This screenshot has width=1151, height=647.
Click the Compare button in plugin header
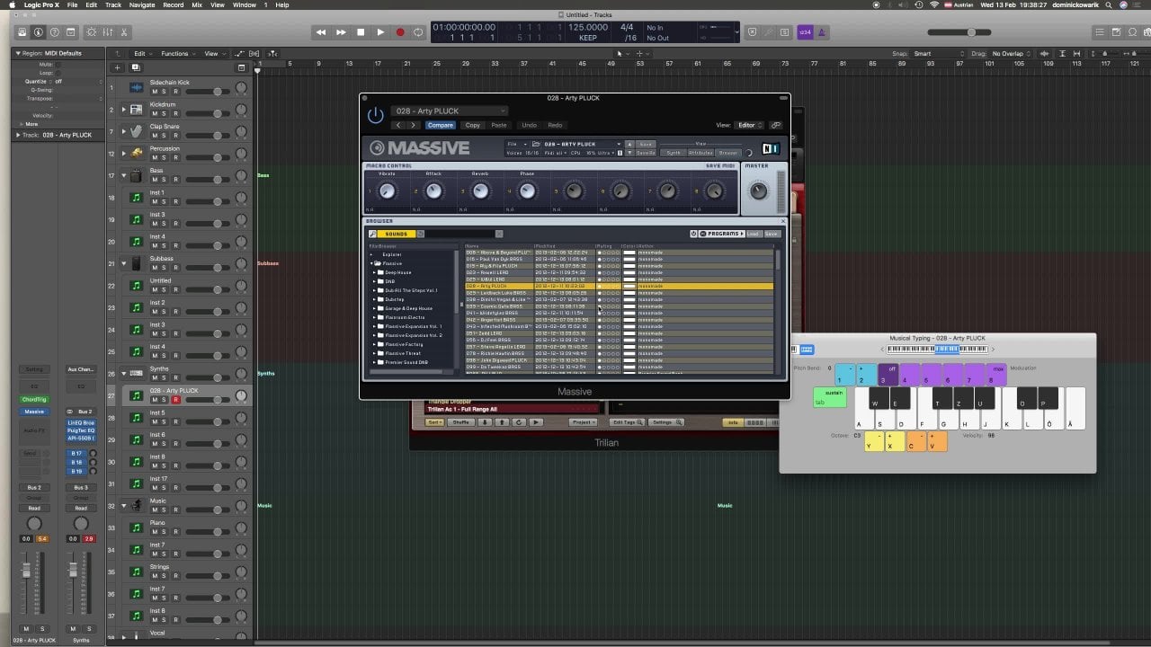pos(440,125)
